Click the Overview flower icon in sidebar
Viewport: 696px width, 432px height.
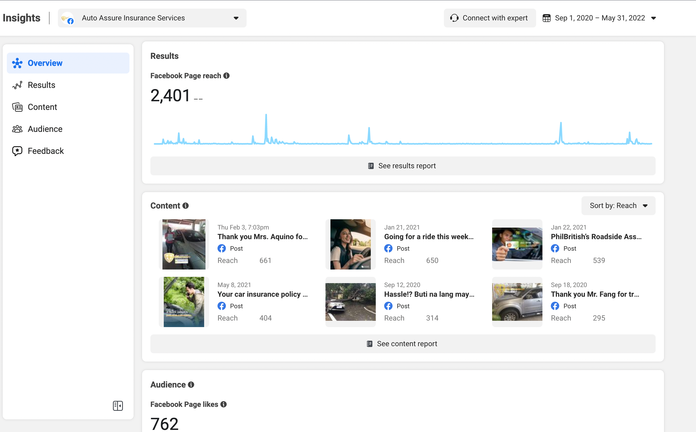coord(17,63)
